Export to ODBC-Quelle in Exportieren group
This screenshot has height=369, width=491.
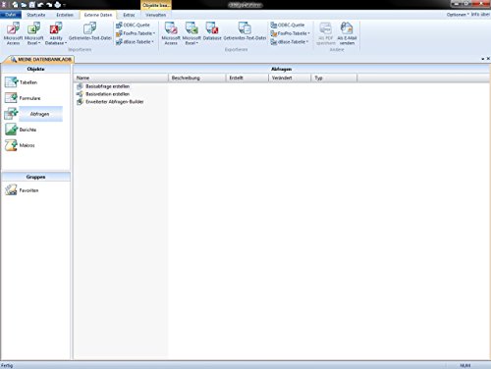click(288, 25)
